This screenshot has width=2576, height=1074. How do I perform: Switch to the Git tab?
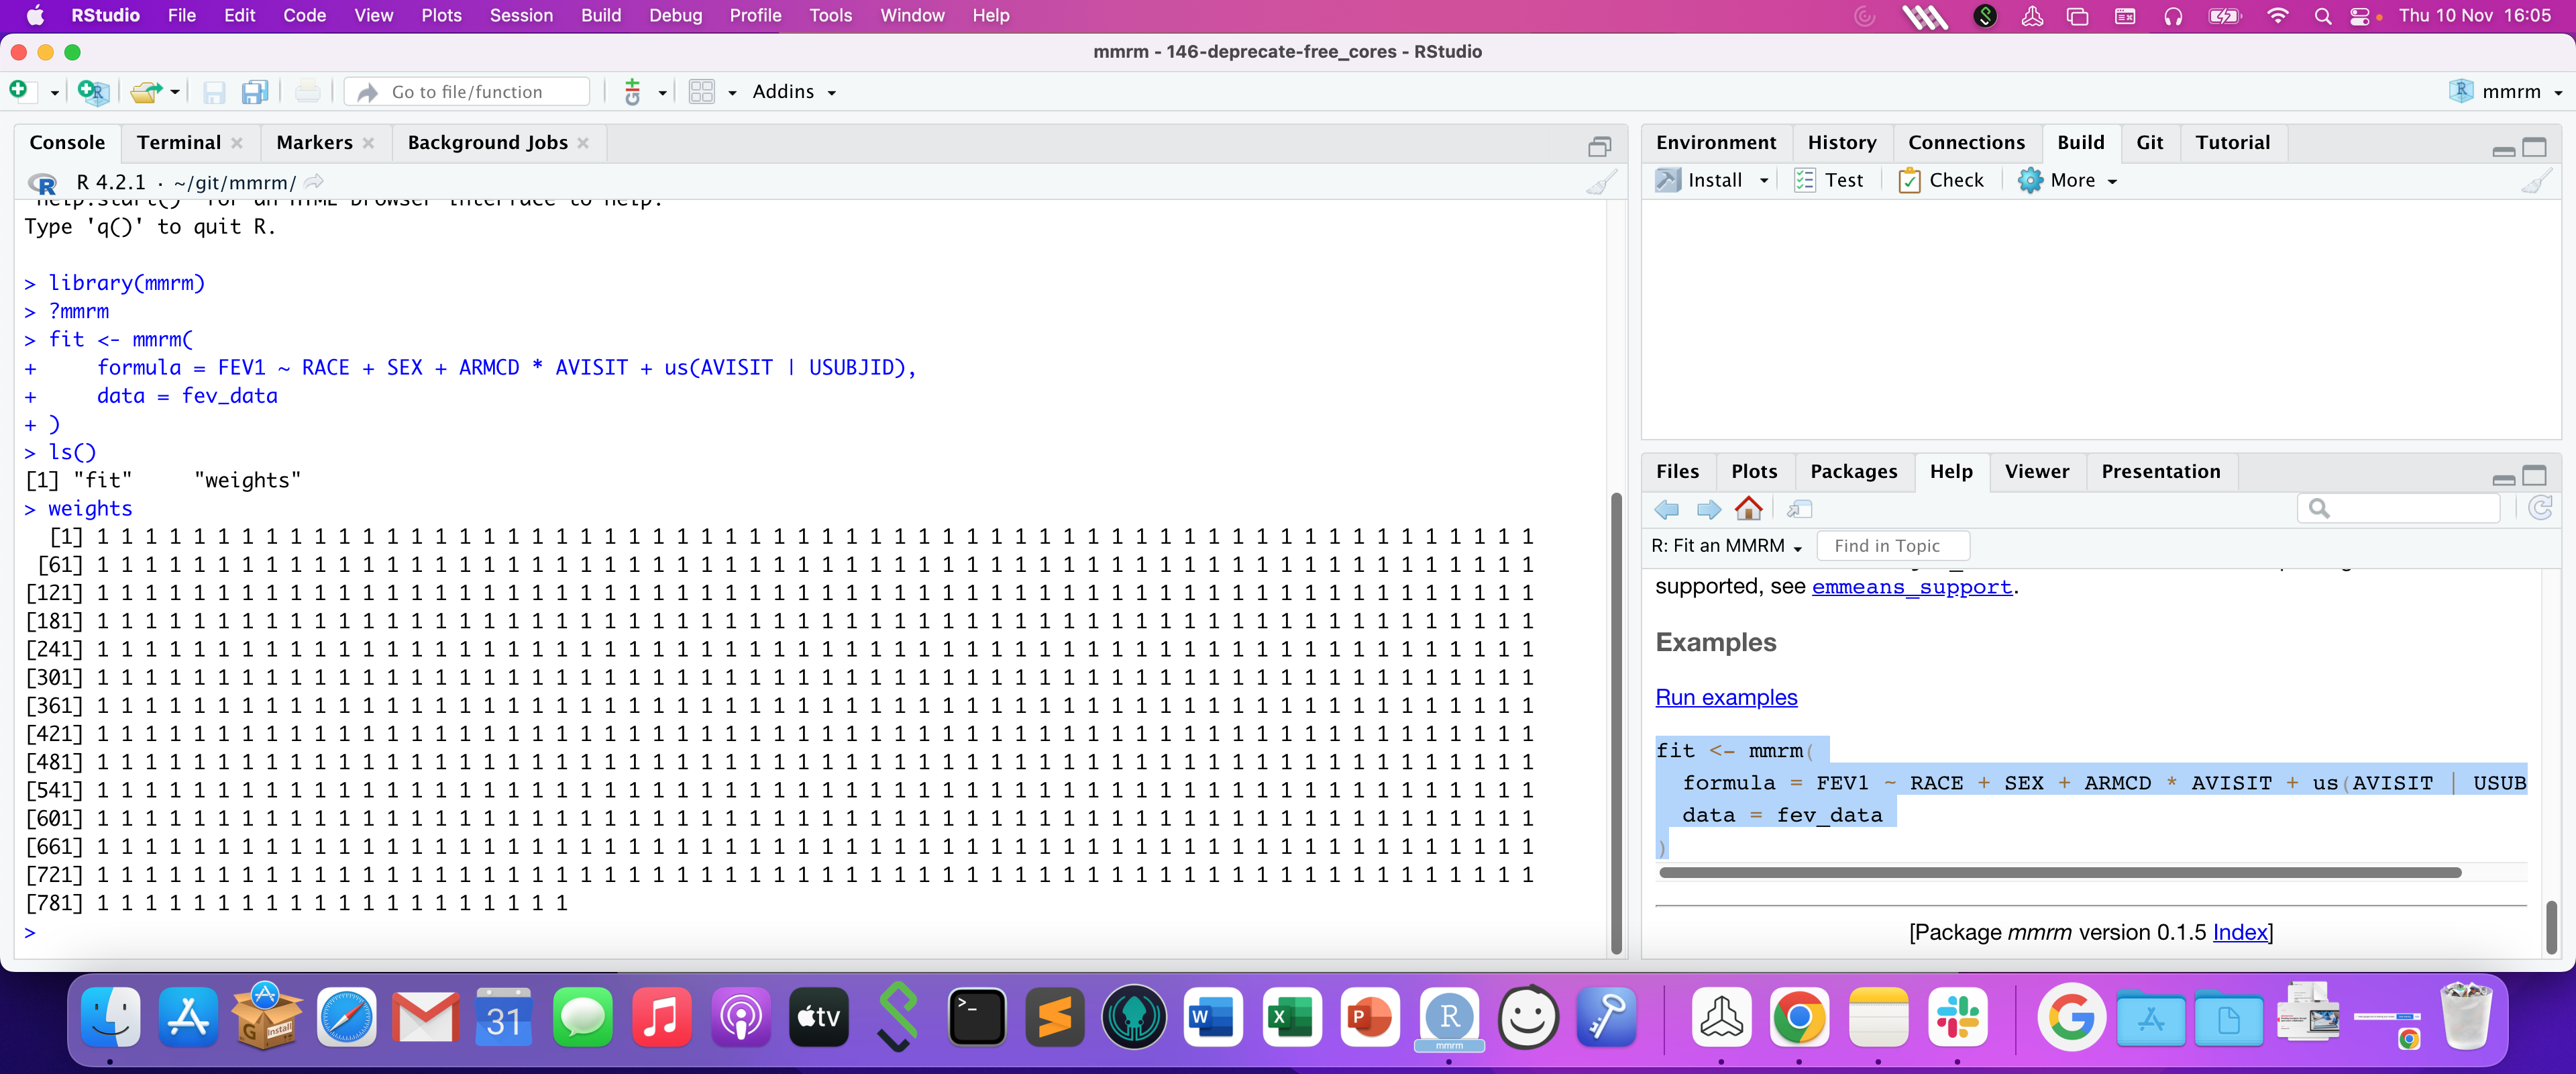[2149, 142]
